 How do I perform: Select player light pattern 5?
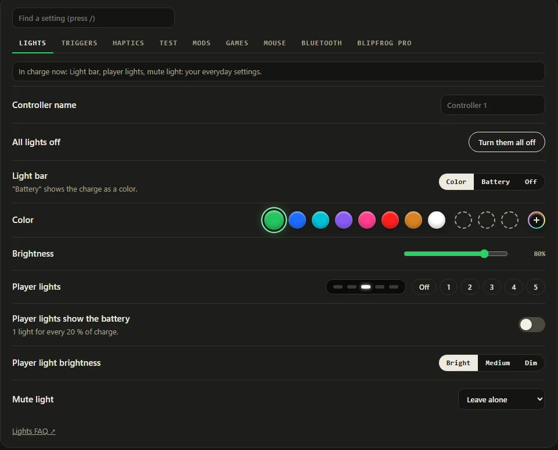click(535, 287)
